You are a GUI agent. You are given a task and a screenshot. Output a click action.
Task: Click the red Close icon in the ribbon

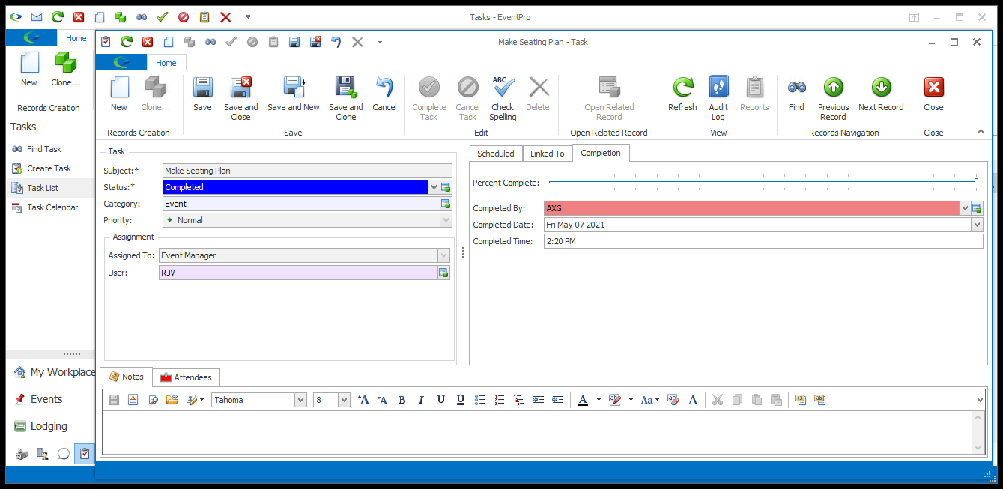click(x=933, y=88)
